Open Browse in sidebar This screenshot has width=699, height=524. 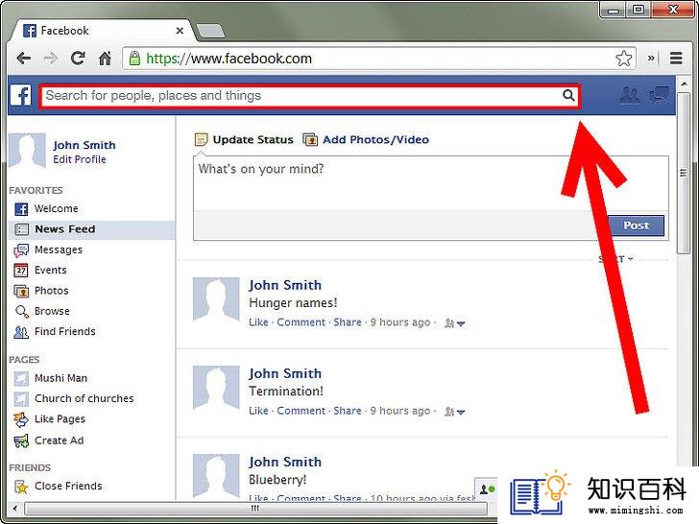pyautogui.click(x=52, y=311)
